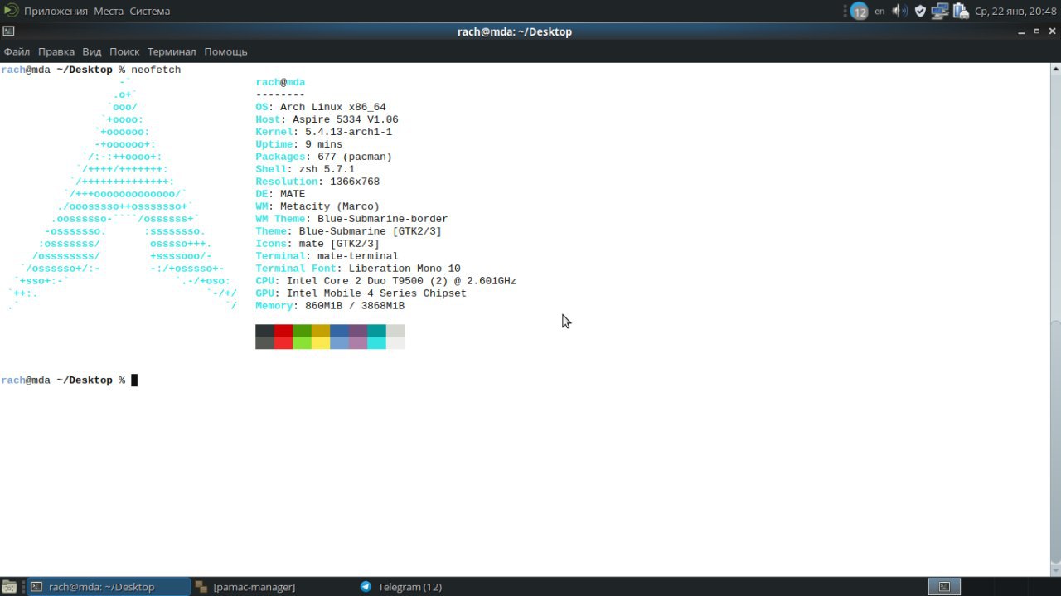The height and width of the screenshot is (596, 1061).
Task: Click the 'CPU: Intel Core 2 Duo T9500' line
Action: pos(386,281)
